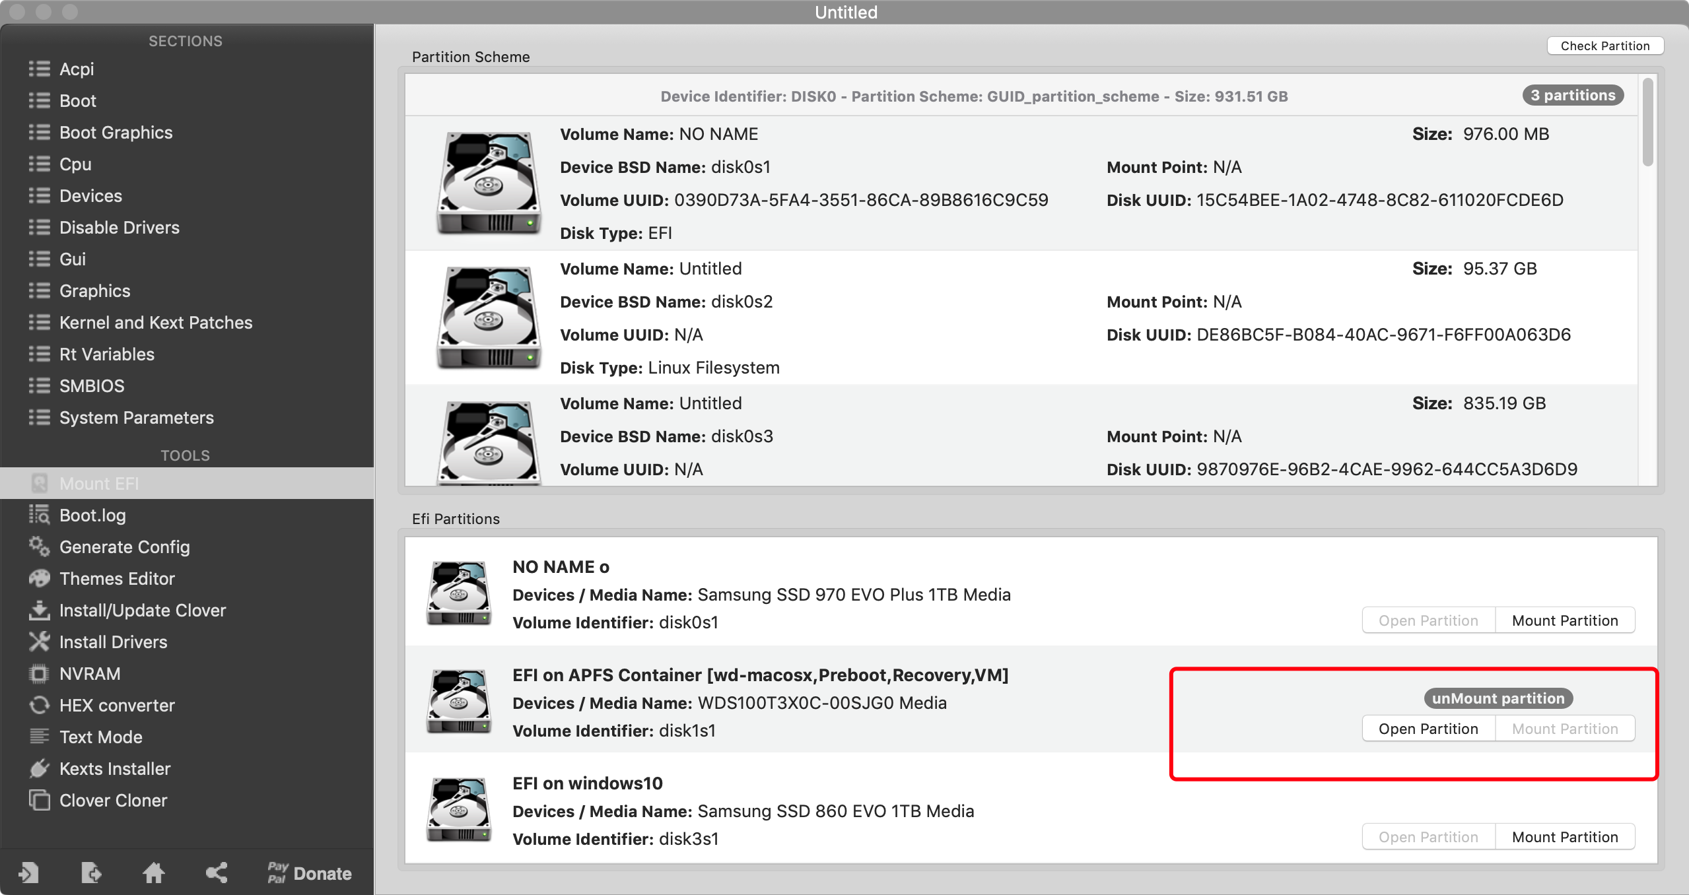Mount Partition for EFI on windows10
1689x895 pixels.
(1564, 837)
